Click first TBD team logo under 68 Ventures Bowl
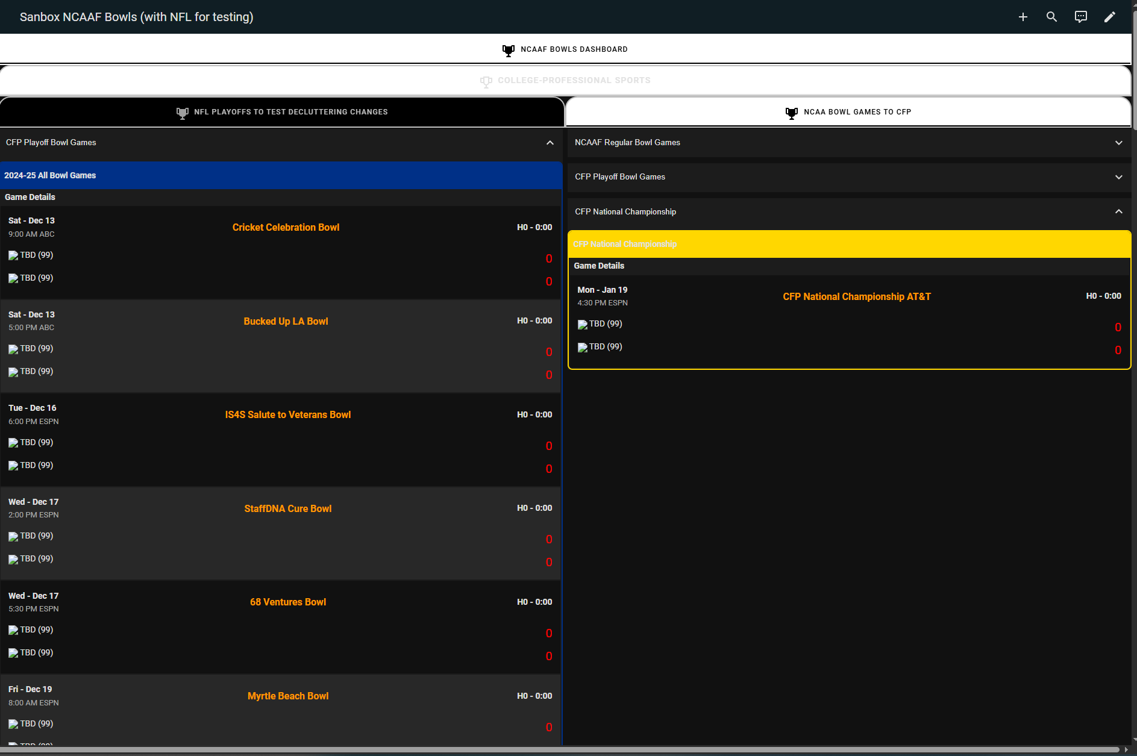1137x756 pixels. point(13,630)
